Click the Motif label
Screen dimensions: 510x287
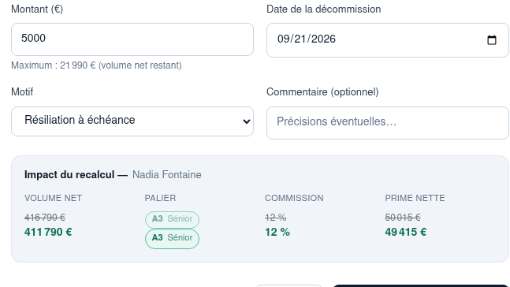click(22, 92)
